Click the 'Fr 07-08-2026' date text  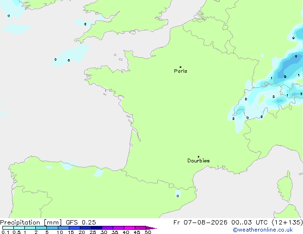click(200, 223)
